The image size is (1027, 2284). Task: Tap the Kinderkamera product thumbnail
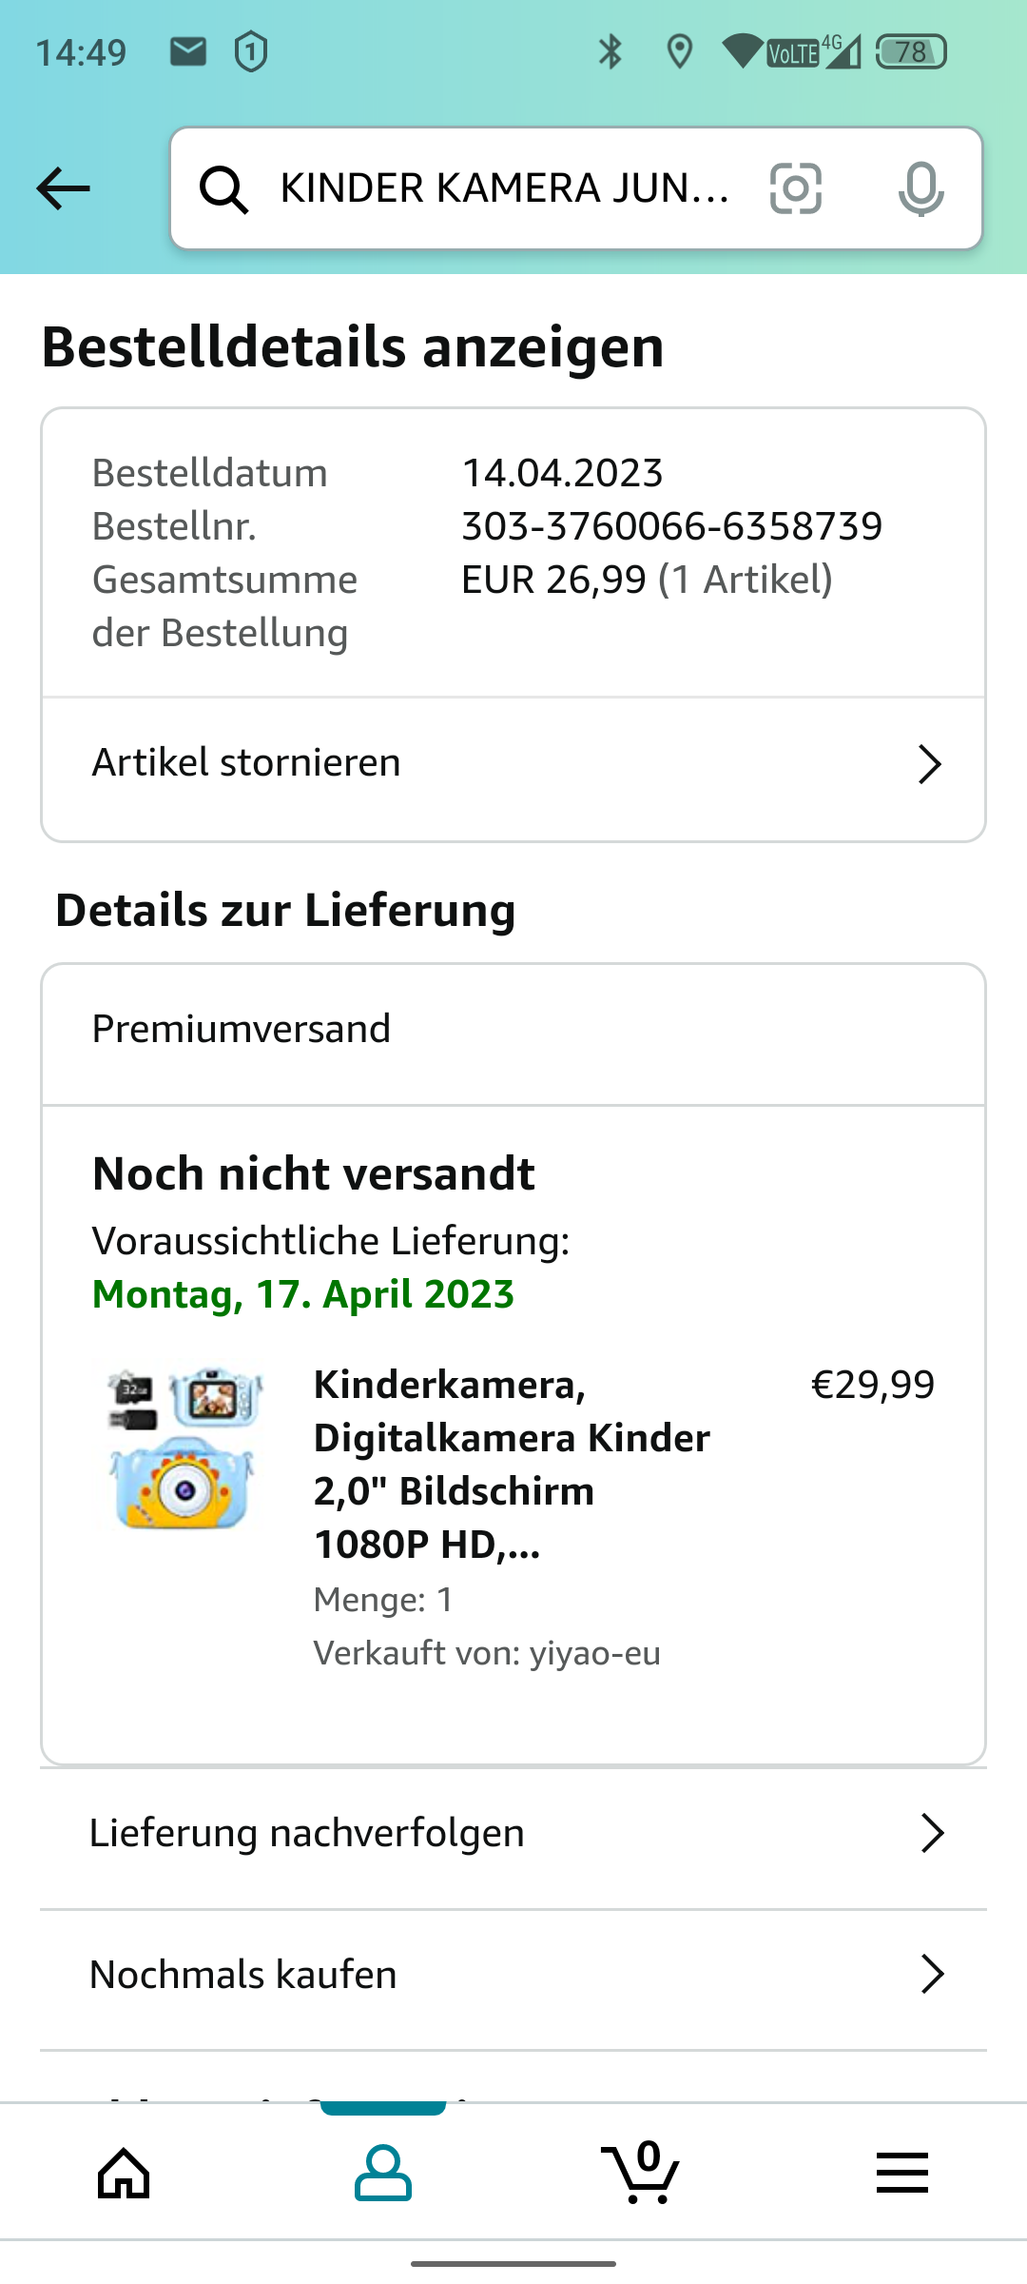[184, 1448]
